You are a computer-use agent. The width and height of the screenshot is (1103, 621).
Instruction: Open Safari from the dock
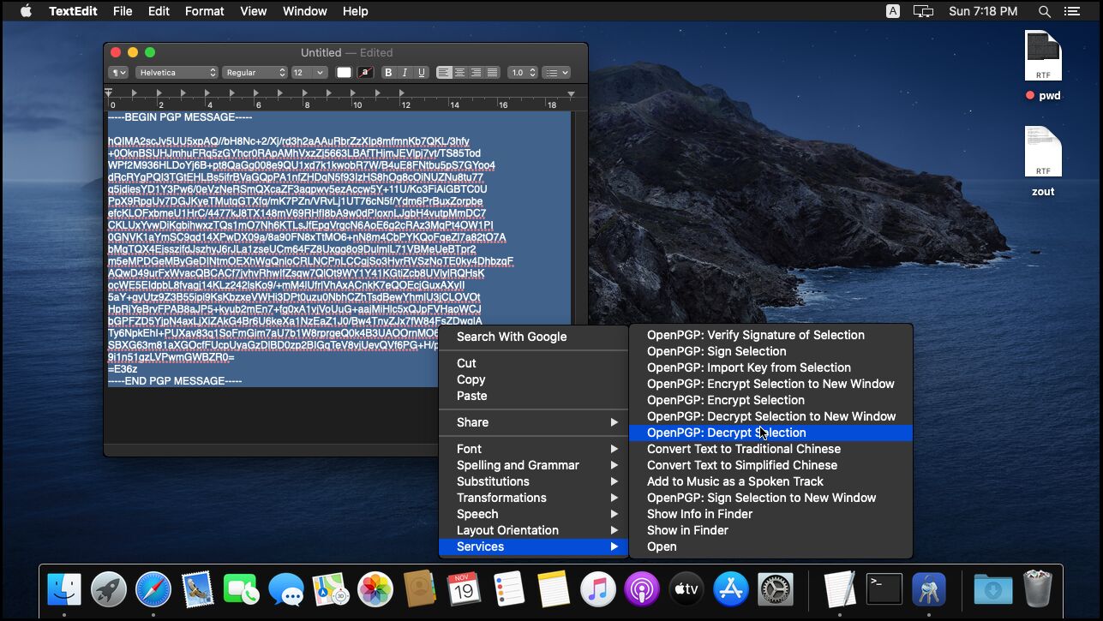(153, 589)
